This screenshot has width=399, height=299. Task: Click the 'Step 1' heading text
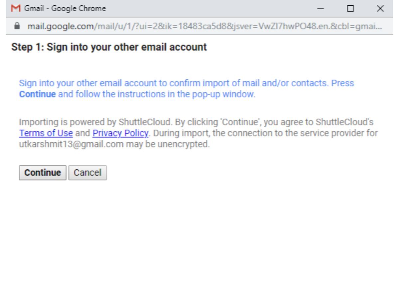109,48
